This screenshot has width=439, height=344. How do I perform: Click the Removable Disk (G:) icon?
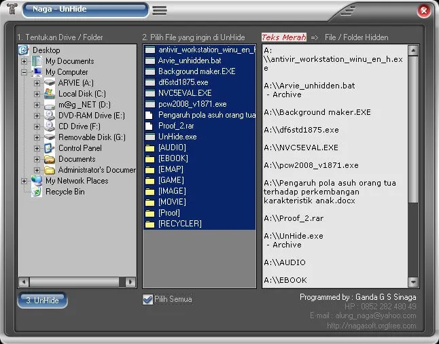50,137
